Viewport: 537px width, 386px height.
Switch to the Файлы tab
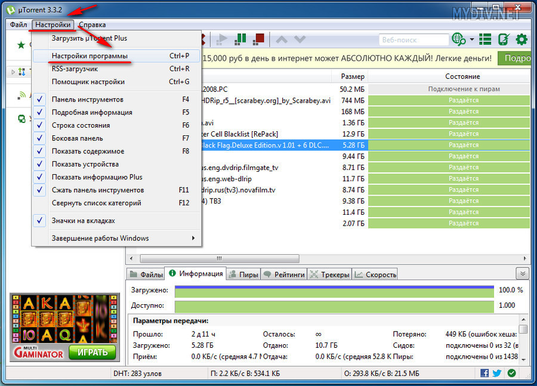(x=146, y=274)
